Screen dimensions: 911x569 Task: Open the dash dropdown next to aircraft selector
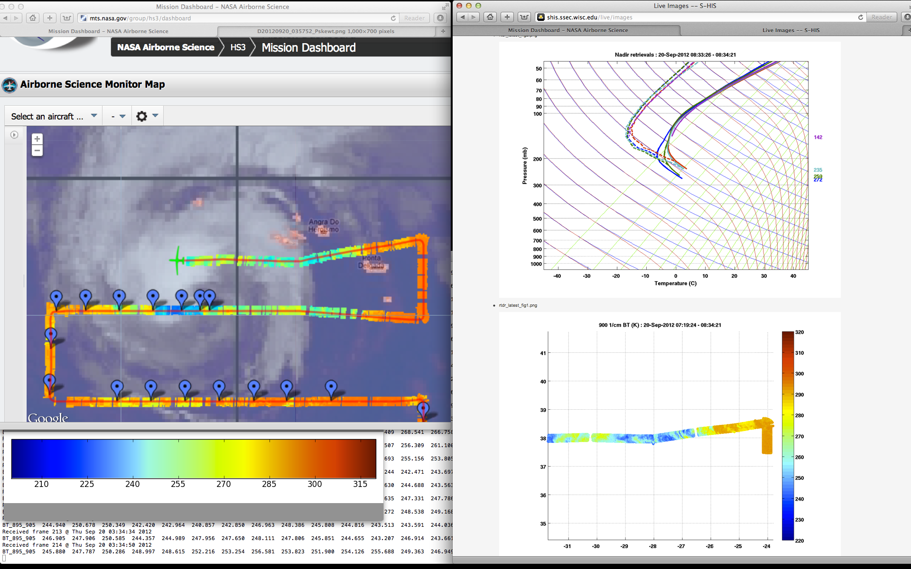tap(118, 116)
